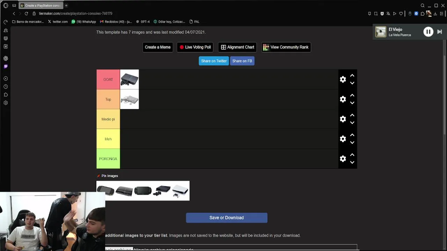Open the translate page icon
Viewport: 447px width, 251px height.
(388, 14)
